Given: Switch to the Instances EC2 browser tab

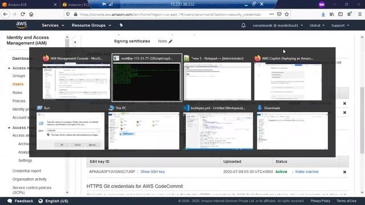Looking at the screenshot, I should pos(76,5).
